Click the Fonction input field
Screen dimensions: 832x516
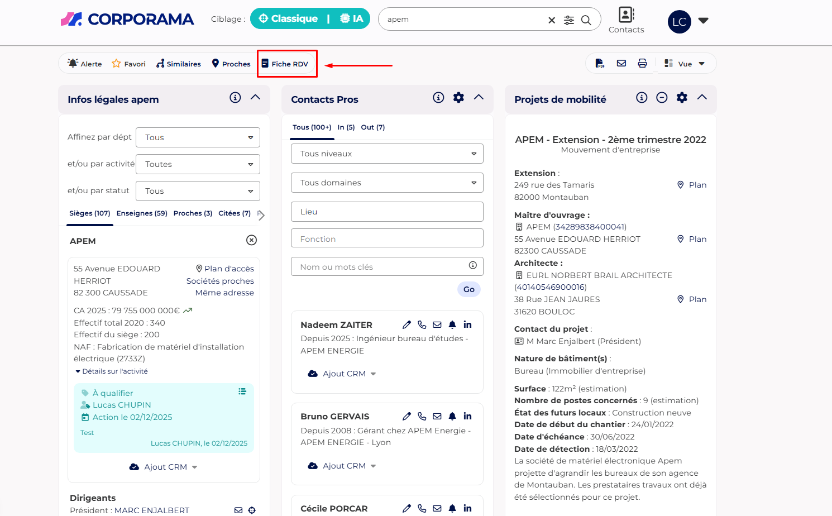coord(387,238)
